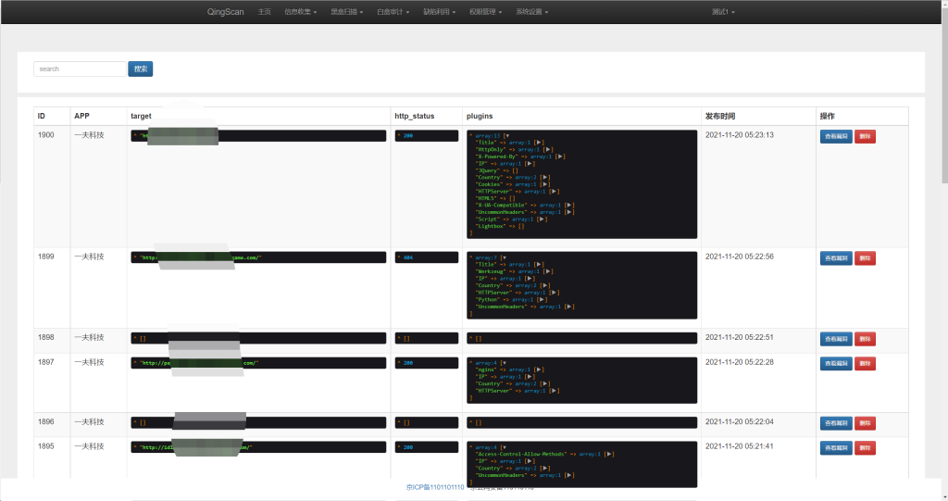Open the 黑盒扫描 dropdown menu
The height and width of the screenshot is (501, 948).
pos(346,12)
